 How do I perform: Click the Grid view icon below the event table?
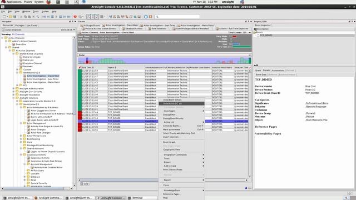click(x=82, y=184)
